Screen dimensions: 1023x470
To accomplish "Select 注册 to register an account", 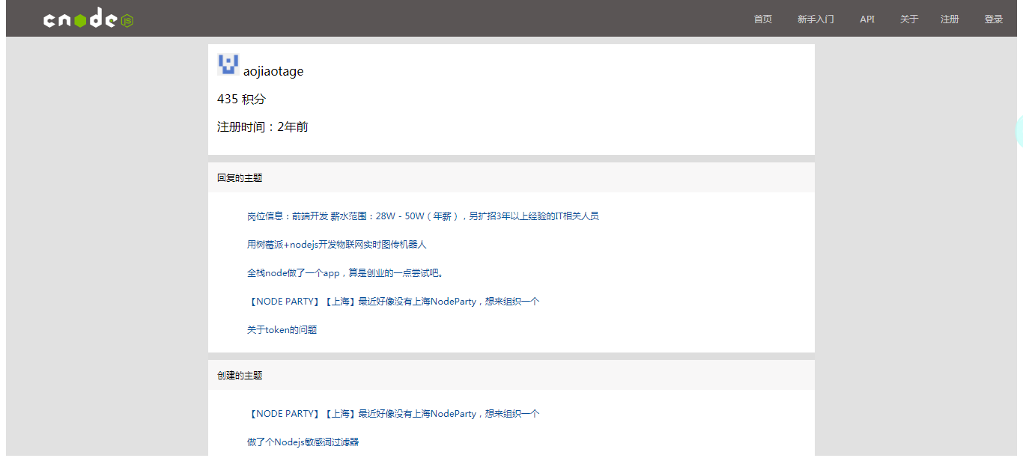I will [x=950, y=19].
